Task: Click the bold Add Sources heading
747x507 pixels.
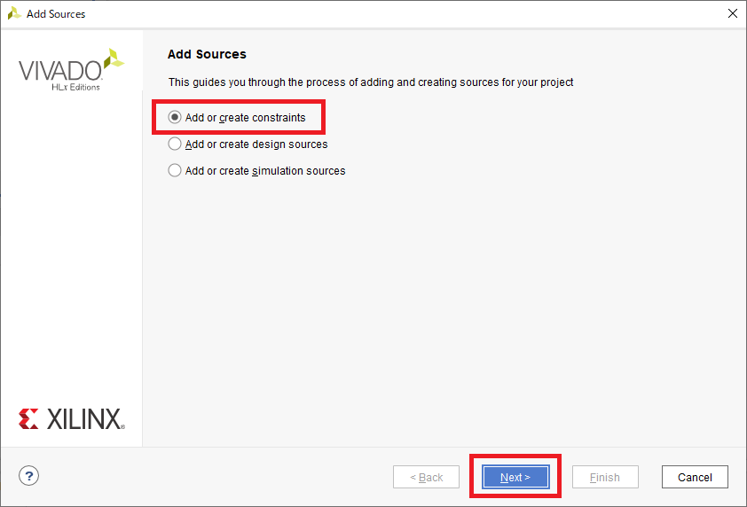Action: pyautogui.click(x=207, y=54)
